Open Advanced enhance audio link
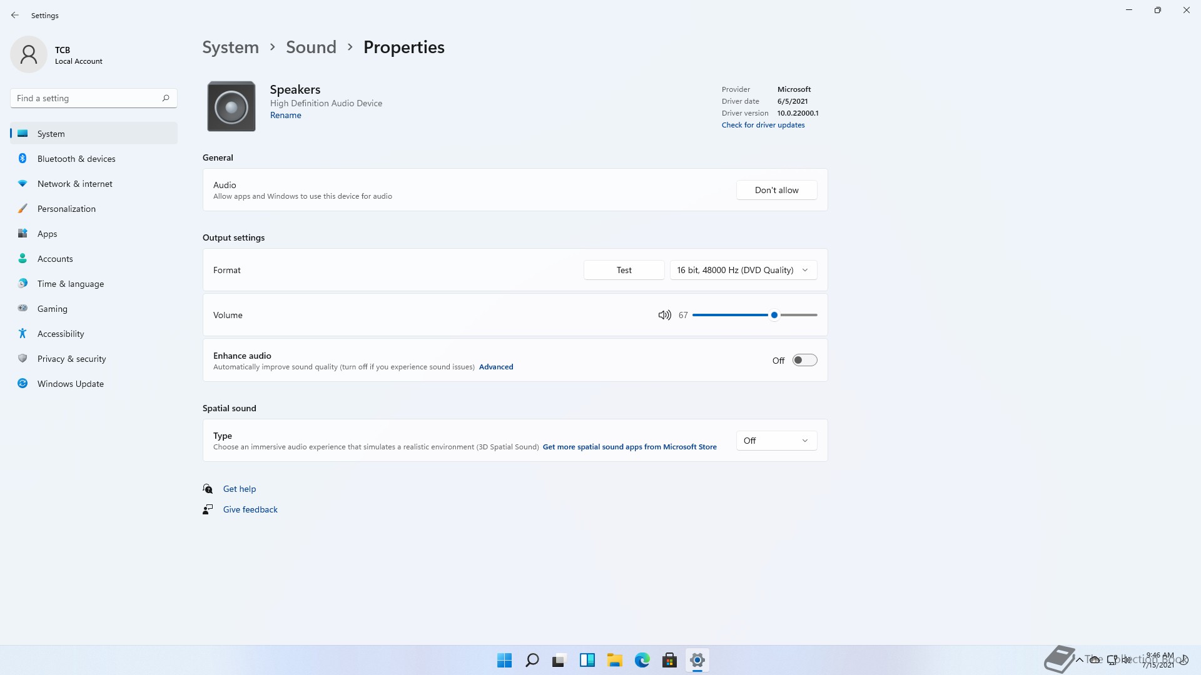This screenshot has width=1201, height=675. 496,367
